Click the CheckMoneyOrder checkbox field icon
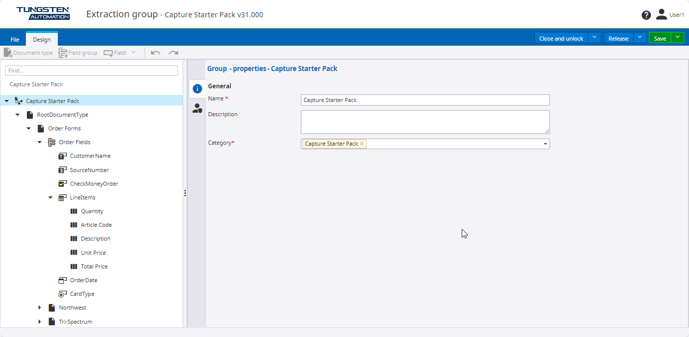 click(x=63, y=184)
